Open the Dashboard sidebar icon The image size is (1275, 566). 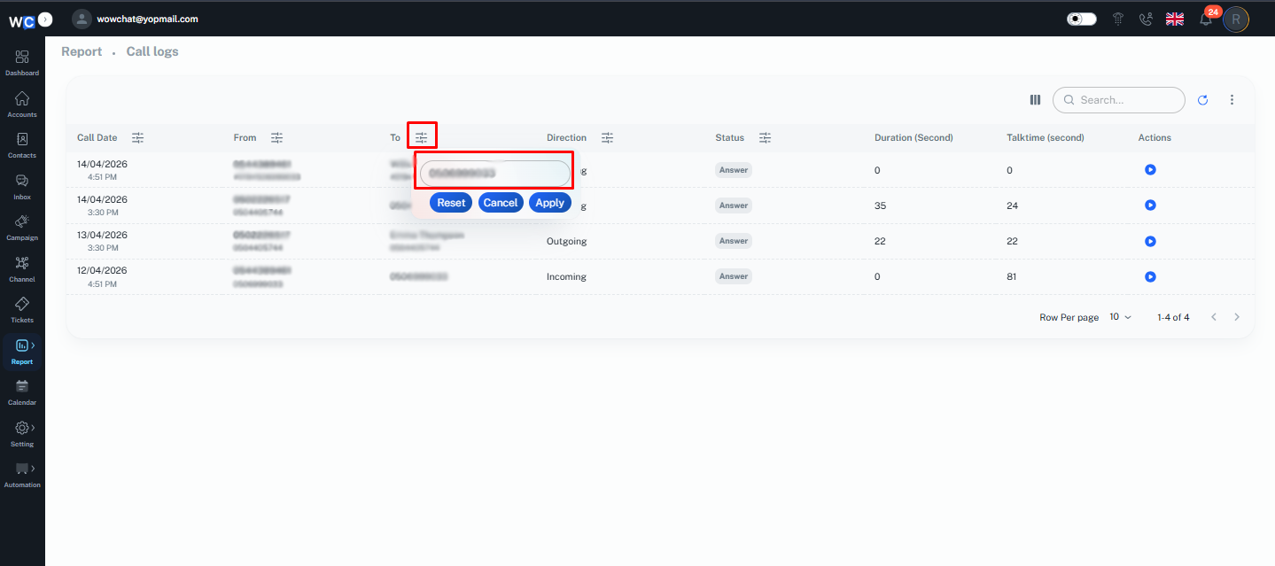tap(22, 62)
